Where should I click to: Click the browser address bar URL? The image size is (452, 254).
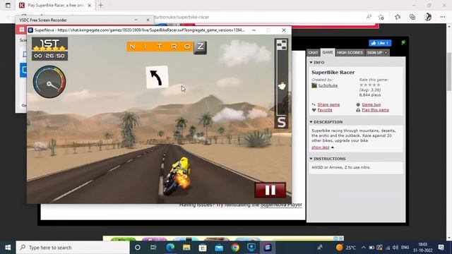click(182, 17)
